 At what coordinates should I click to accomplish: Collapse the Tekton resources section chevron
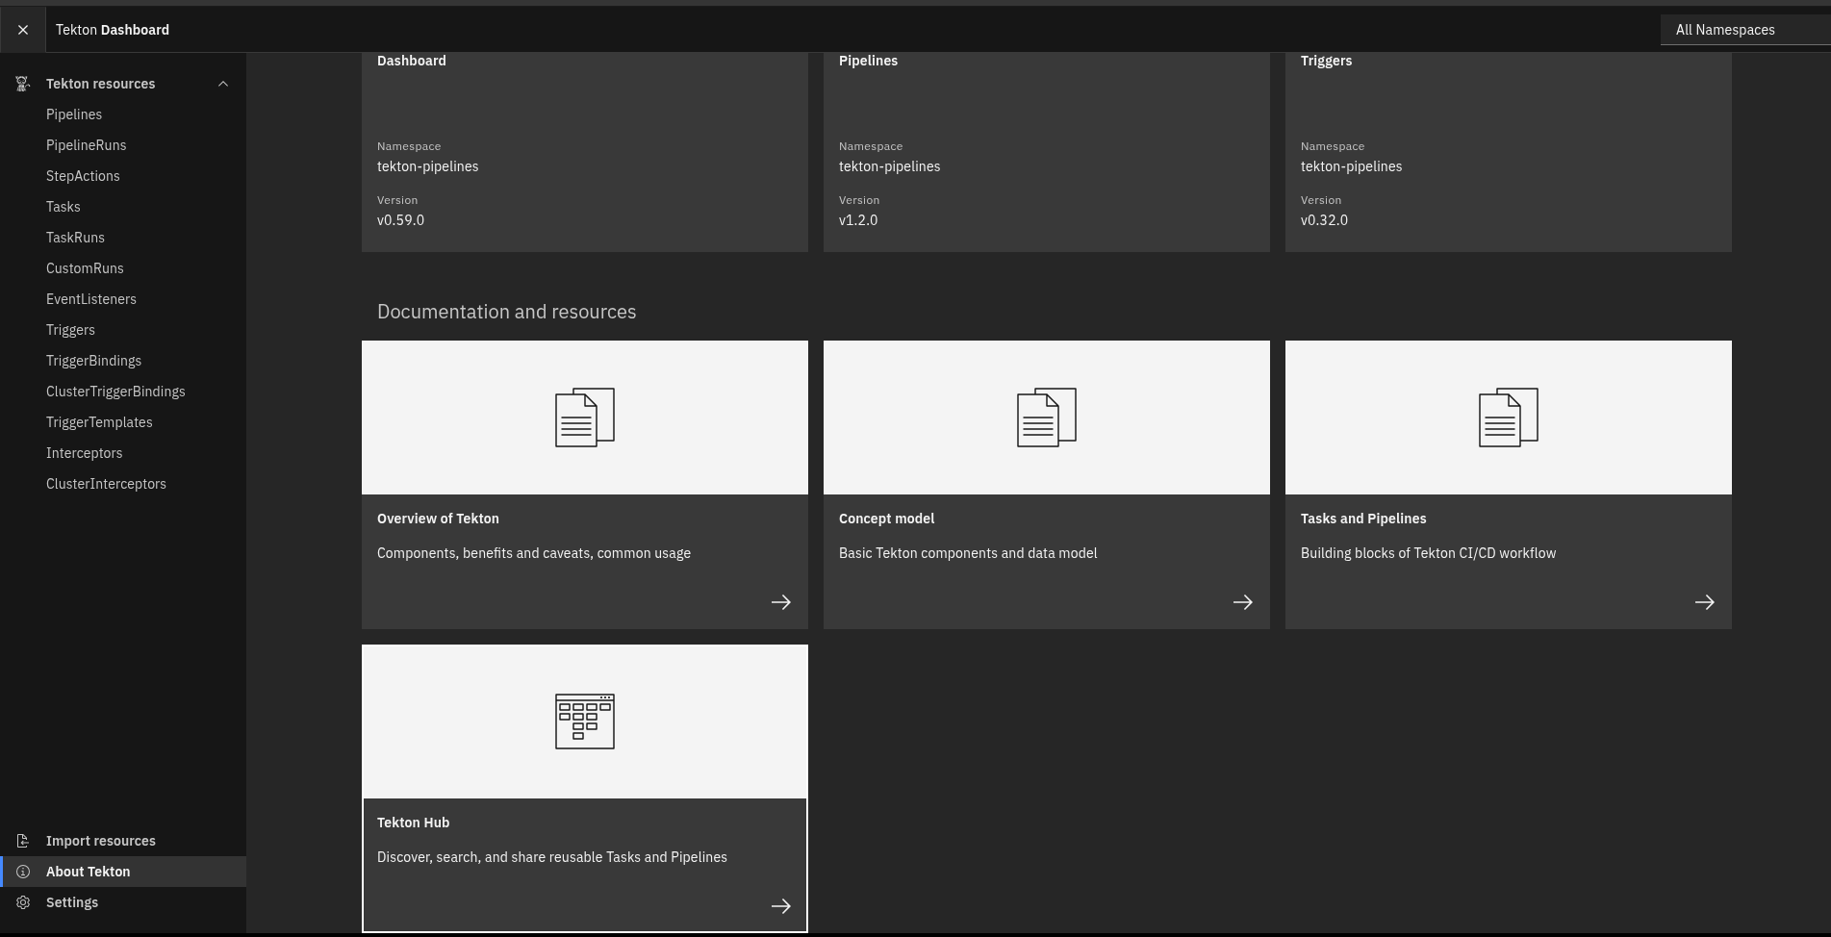(x=223, y=84)
